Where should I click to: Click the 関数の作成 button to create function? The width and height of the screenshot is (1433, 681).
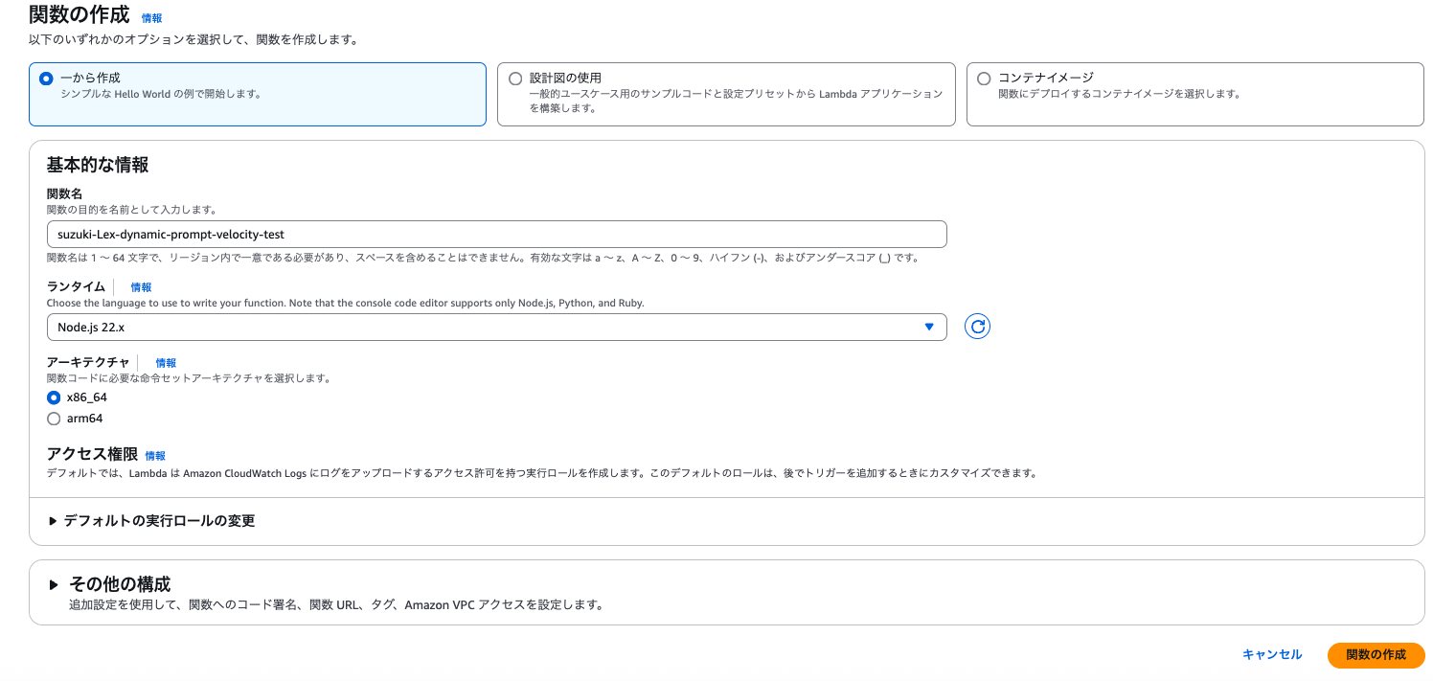click(1375, 655)
